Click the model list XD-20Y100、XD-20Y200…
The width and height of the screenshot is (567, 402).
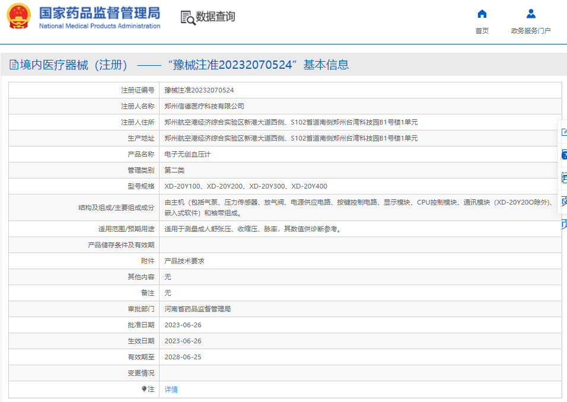(x=246, y=186)
